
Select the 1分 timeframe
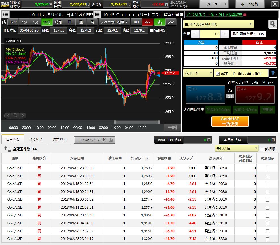coord(24,22)
